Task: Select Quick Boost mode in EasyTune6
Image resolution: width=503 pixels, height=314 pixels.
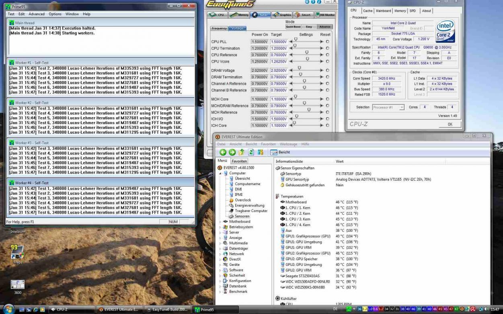Action: (293, 27)
